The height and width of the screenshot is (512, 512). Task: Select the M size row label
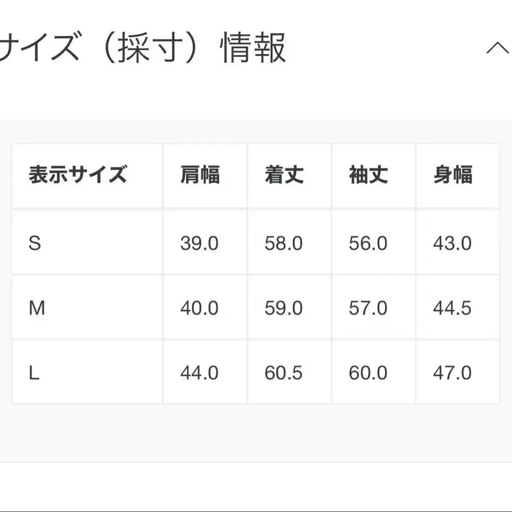tap(36, 308)
